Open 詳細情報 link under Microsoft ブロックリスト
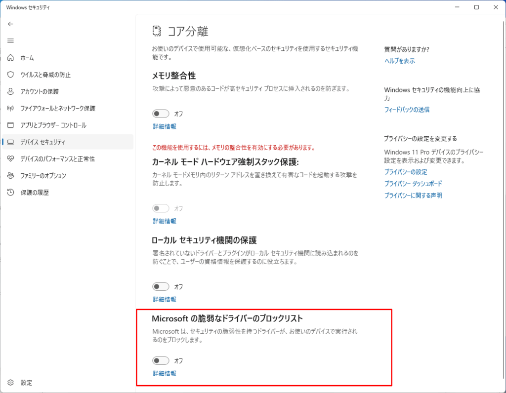Viewport: 506px width, 393px height. coord(165,373)
